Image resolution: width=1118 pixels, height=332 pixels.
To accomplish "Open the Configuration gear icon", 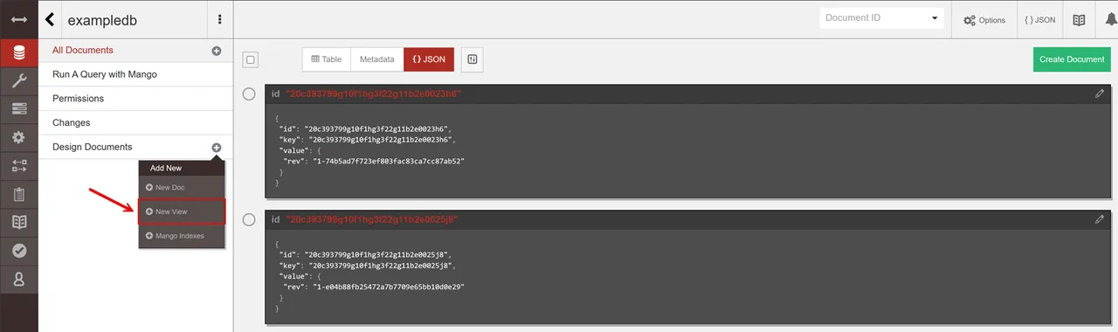I will tap(18, 138).
